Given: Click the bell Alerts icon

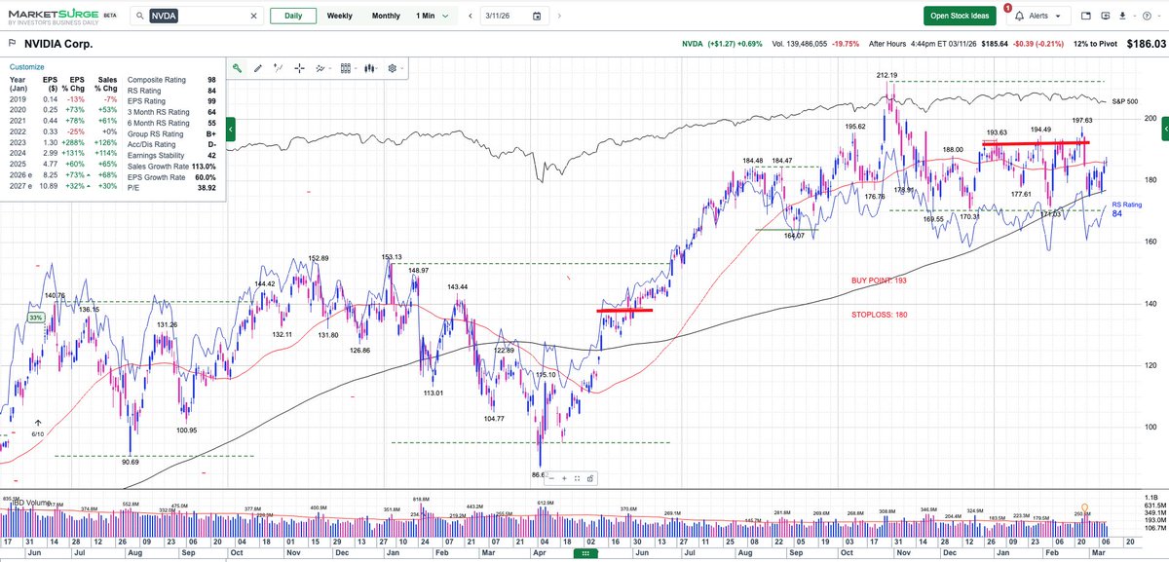Looking at the screenshot, I should tap(1019, 17).
